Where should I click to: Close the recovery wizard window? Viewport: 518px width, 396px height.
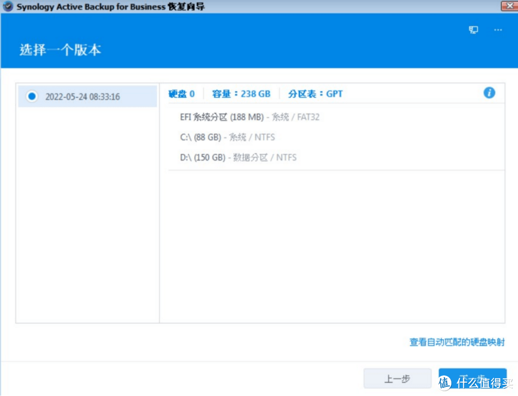pos(509,6)
